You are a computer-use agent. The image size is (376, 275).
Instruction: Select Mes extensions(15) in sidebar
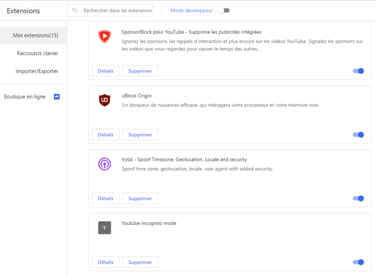coord(35,35)
